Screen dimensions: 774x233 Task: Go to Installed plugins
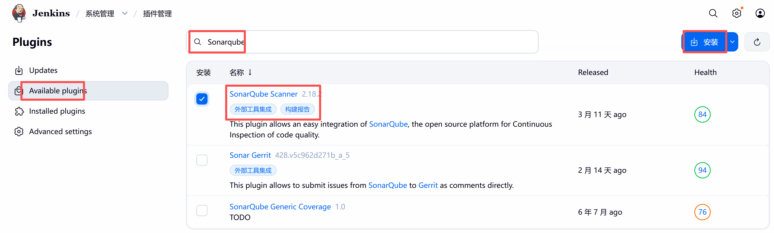(x=88, y=111)
